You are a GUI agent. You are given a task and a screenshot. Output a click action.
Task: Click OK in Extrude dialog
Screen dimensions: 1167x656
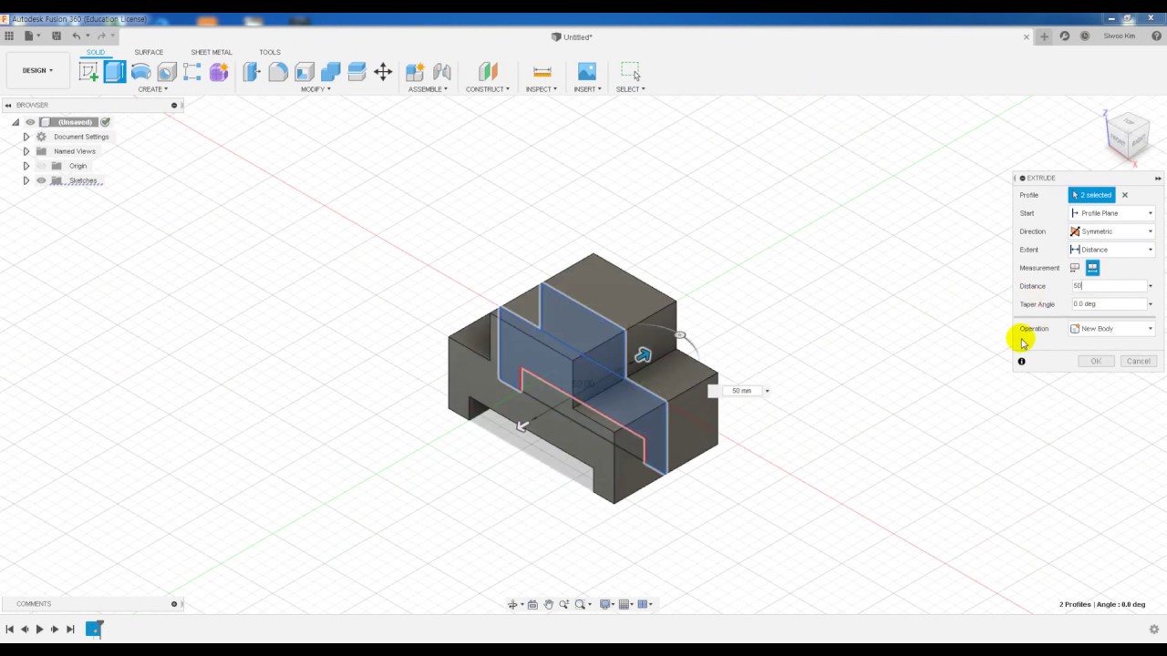coord(1096,362)
